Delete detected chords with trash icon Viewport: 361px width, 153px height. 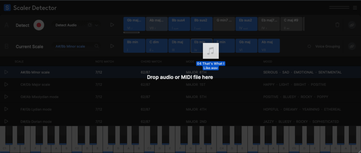click(337, 25)
